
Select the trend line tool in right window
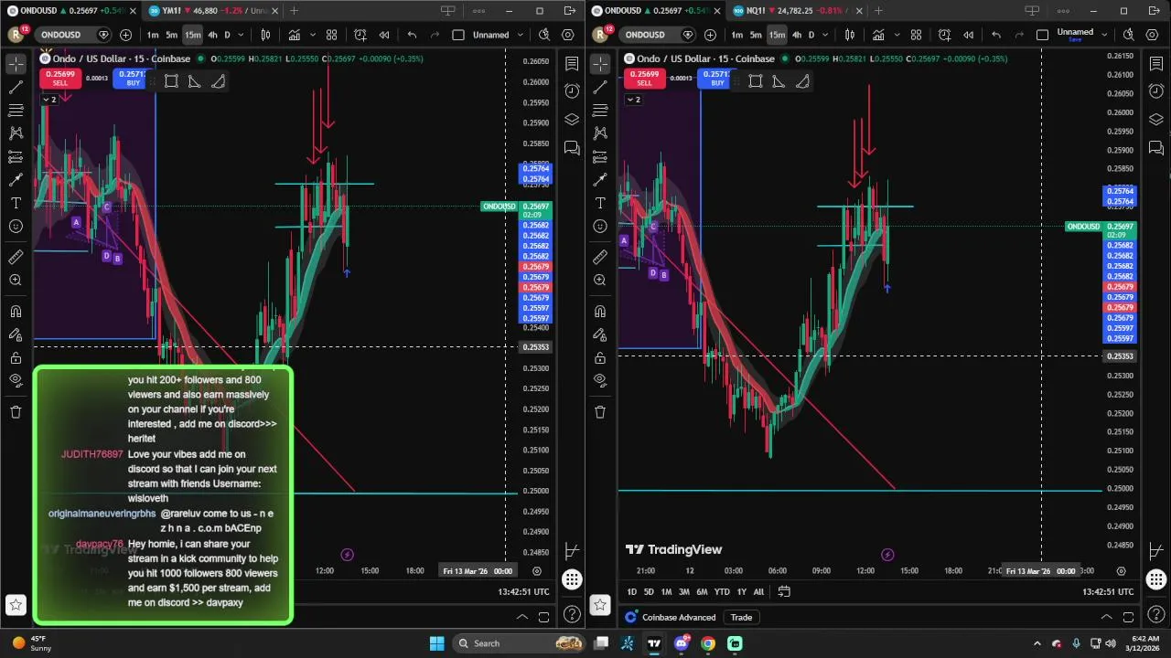(x=600, y=87)
